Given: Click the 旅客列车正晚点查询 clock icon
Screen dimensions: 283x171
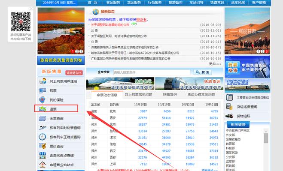Looking at the screenshot, I should pos(43,137).
